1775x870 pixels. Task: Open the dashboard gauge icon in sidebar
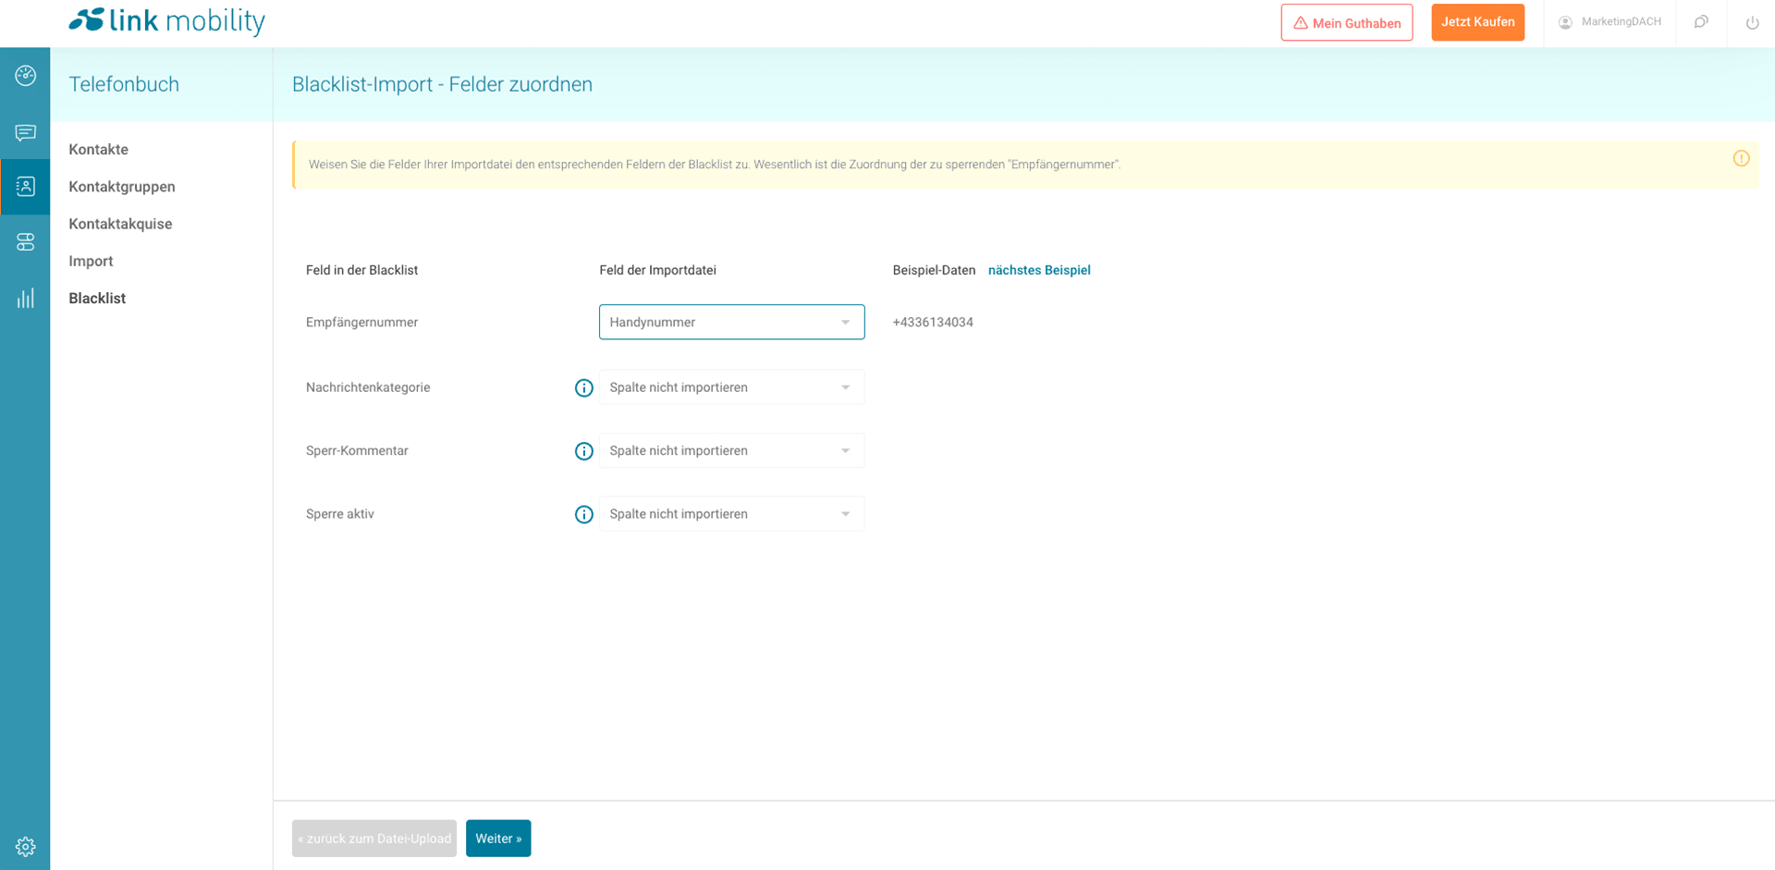tap(25, 76)
